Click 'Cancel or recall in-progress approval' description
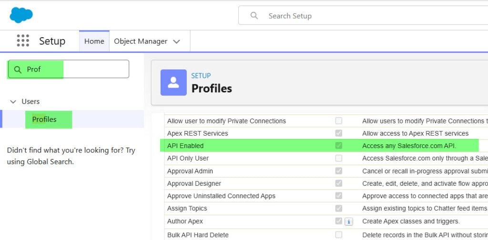 [x=425, y=171]
